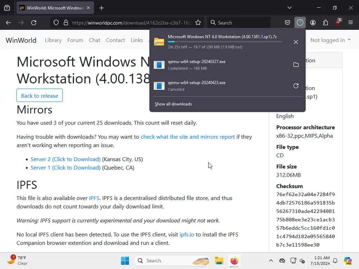The width and height of the screenshot is (359, 269).
Task: Cancel the Windows NT 4.0 download
Action: pos(296,42)
